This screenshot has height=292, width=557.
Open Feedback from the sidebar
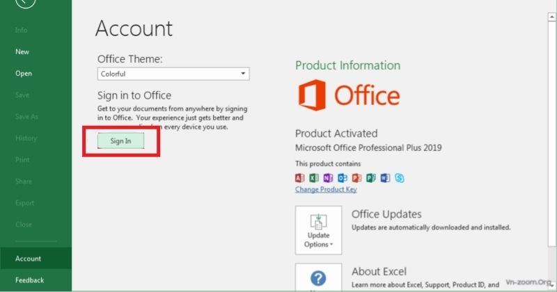pos(29,280)
